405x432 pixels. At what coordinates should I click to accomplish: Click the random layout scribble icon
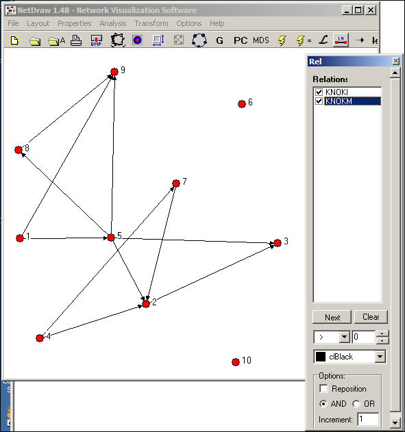click(118, 40)
